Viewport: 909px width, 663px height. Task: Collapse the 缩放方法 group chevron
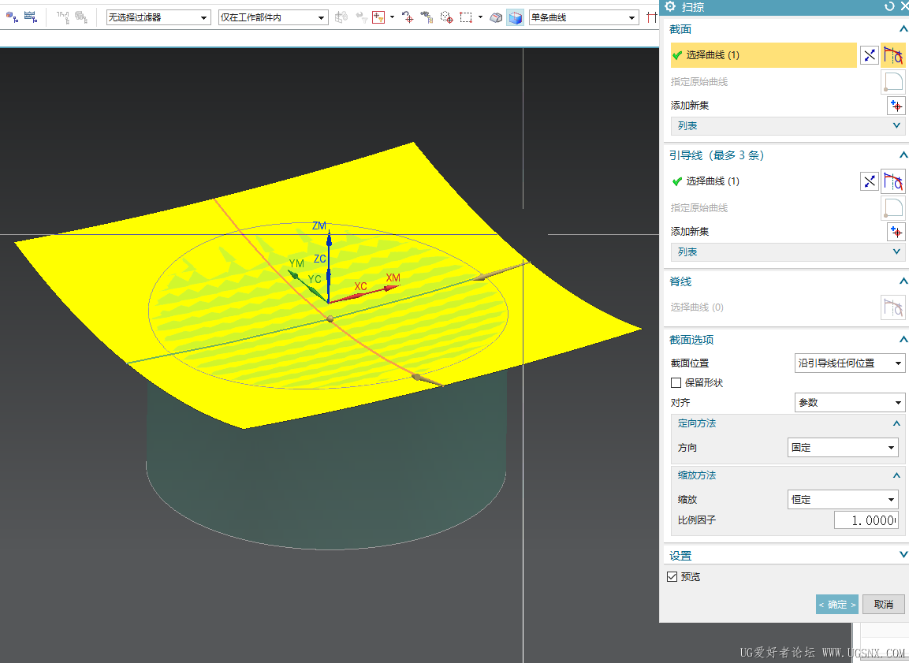point(896,475)
